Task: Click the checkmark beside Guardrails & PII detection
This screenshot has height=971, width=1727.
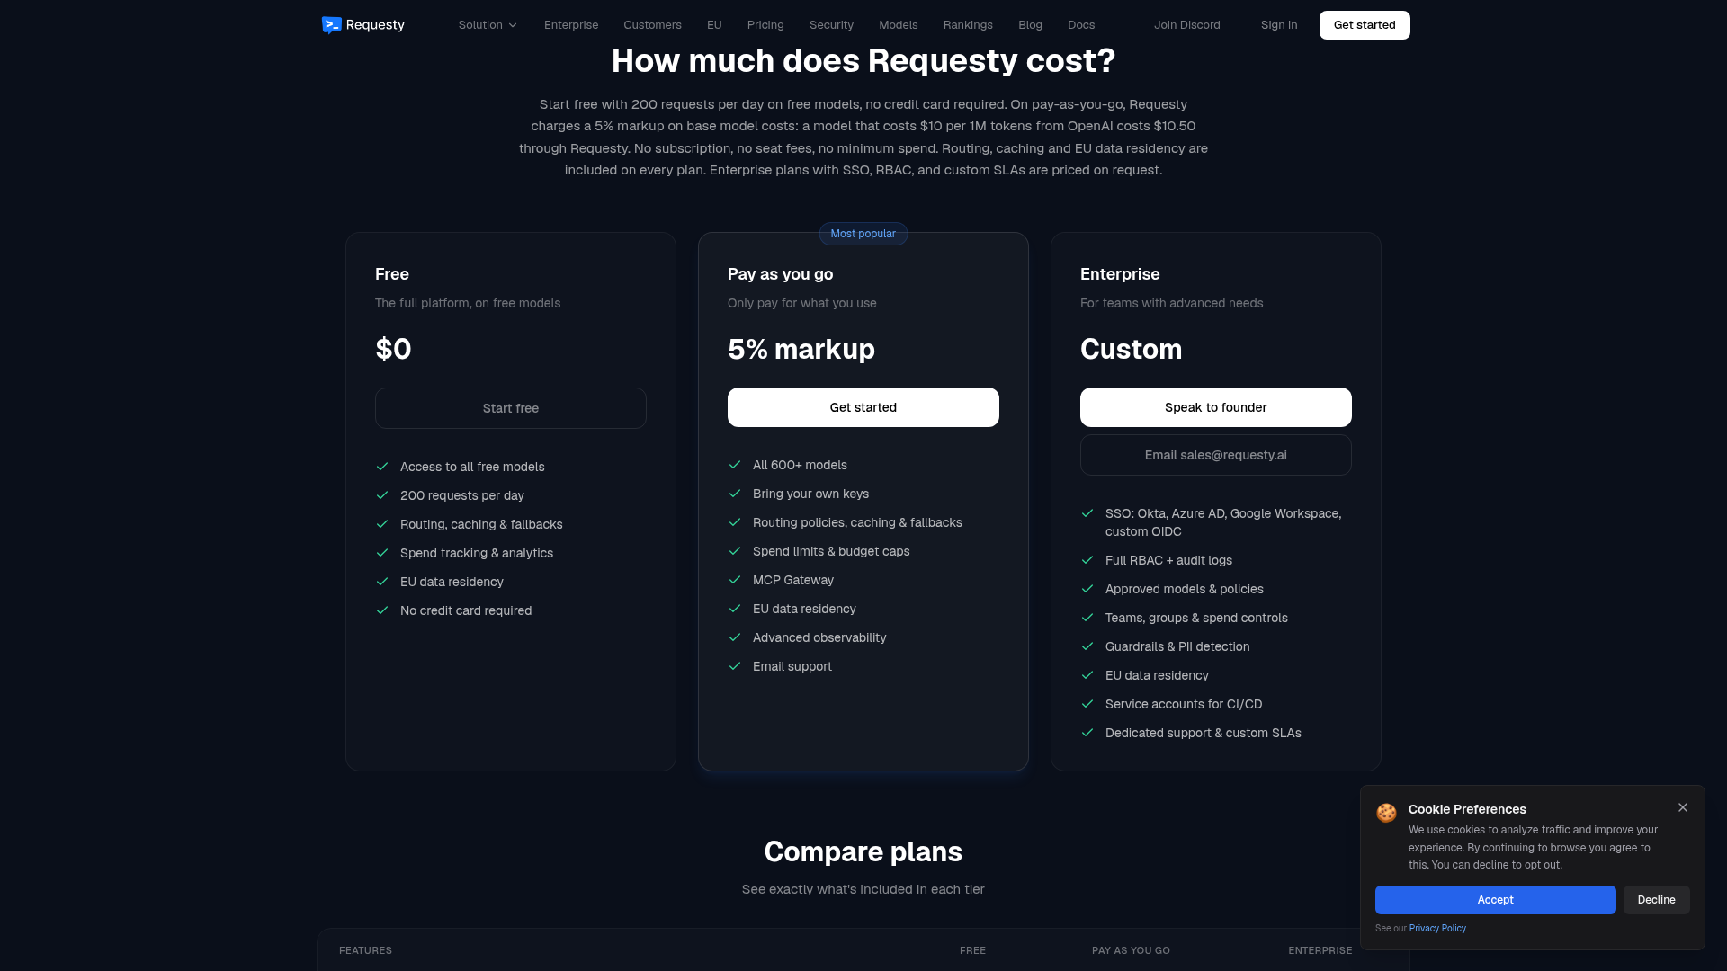Action: click(x=1087, y=646)
